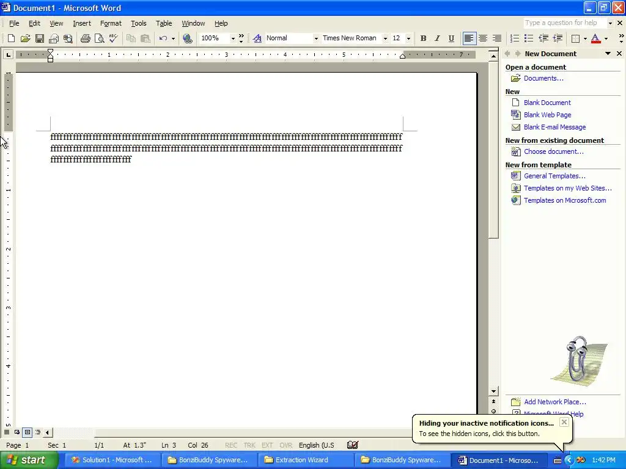
Task: Open the File menu
Action: (14, 23)
